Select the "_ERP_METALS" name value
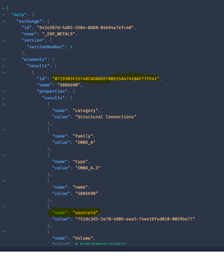The image size is (224, 262). click(x=59, y=34)
